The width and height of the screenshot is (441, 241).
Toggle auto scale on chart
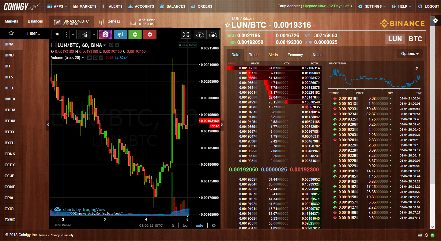[199, 225]
